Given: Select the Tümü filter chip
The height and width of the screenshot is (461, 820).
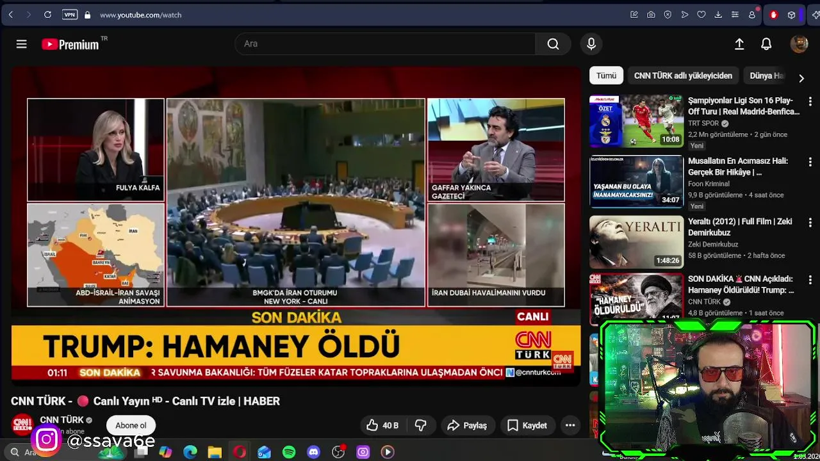Looking at the screenshot, I should (x=606, y=76).
